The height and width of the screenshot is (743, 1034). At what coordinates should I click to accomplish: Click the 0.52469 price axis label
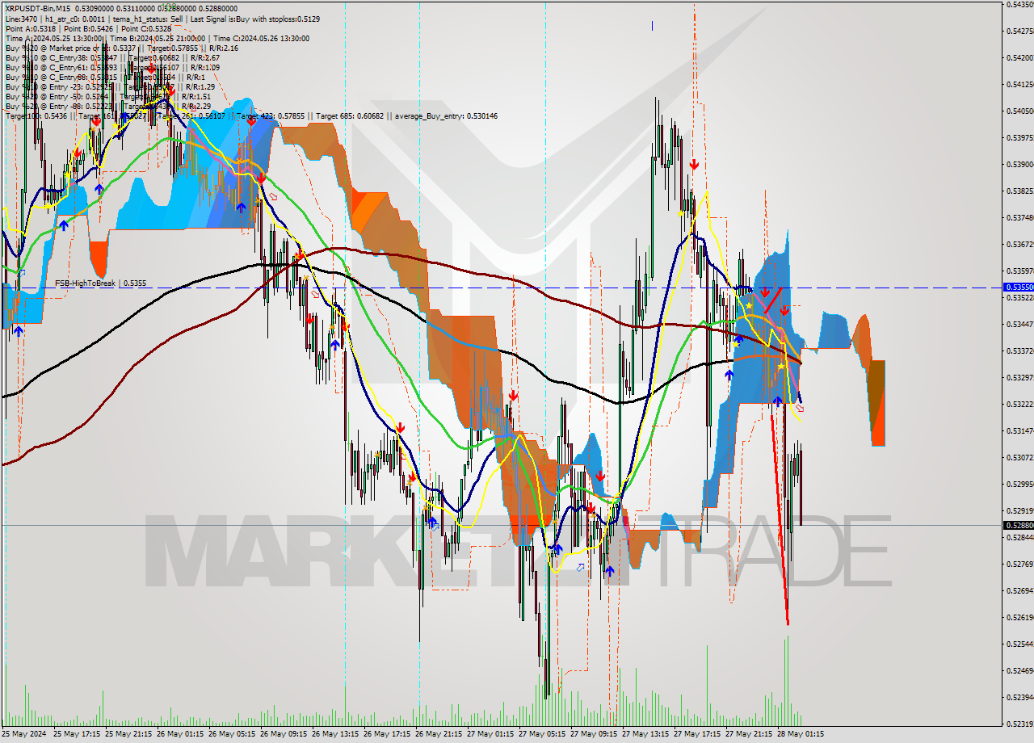(x=1019, y=670)
